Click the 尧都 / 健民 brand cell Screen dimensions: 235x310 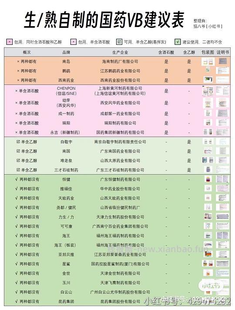66,208
